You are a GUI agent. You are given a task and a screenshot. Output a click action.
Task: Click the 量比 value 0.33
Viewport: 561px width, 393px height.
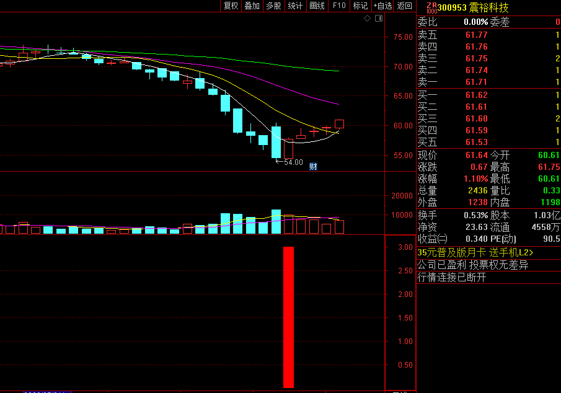click(551, 190)
